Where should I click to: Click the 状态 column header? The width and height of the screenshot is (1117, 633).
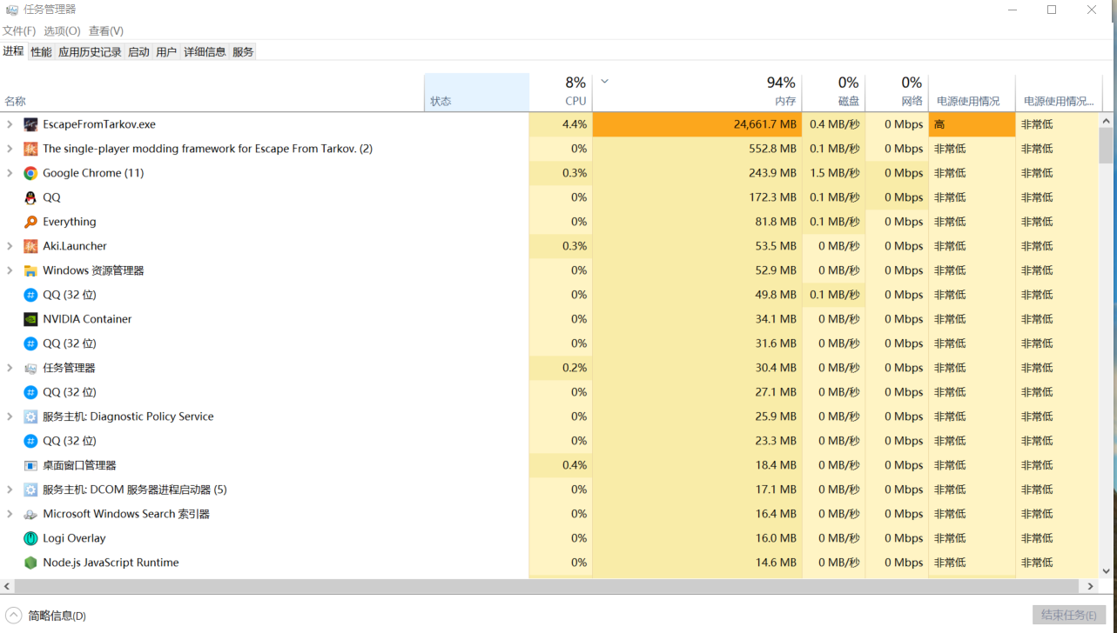point(476,92)
